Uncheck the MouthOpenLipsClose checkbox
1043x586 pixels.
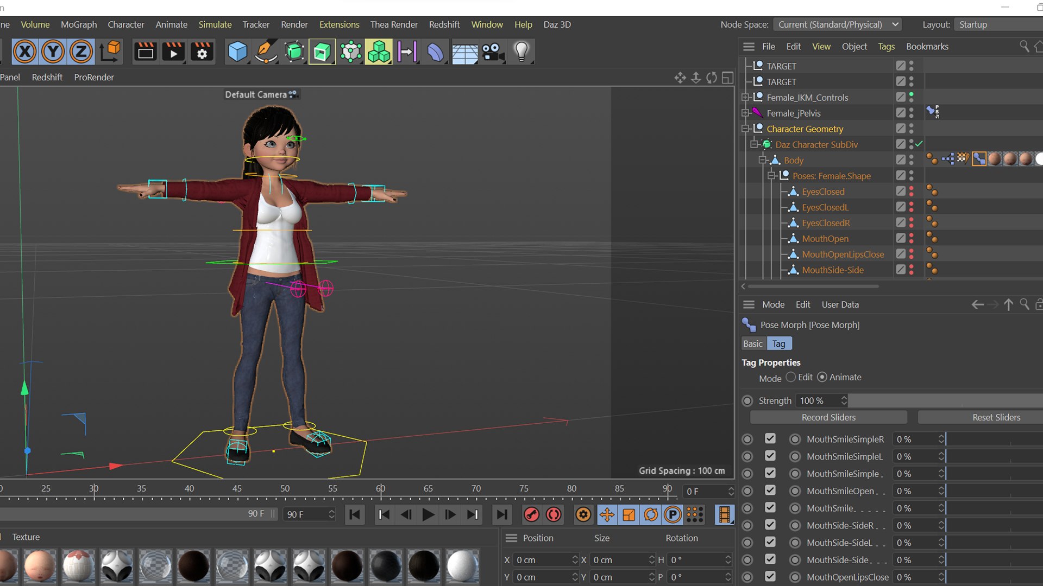770,576
